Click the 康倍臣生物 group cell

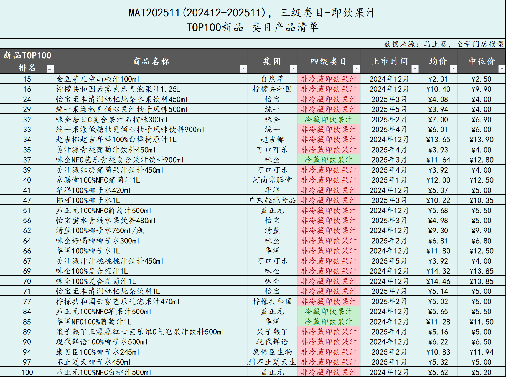pyautogui.click(x=272, y=352)
